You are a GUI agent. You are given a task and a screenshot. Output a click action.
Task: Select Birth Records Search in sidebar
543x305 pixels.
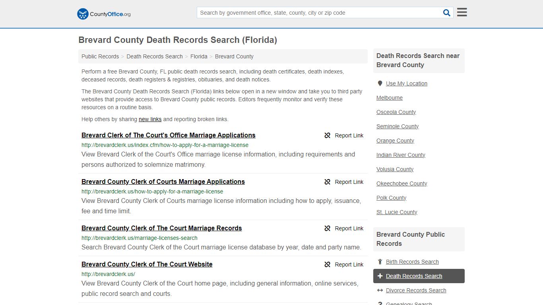coord(412,262)
